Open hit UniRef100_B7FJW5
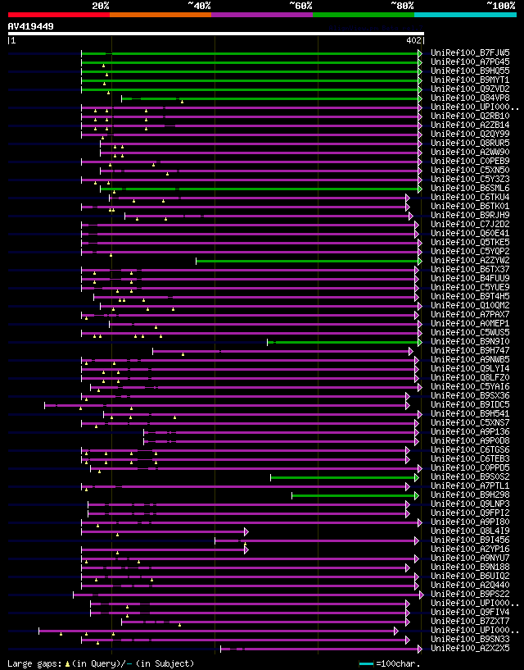This screenshot has width=524, height=670. click(470, 53)
